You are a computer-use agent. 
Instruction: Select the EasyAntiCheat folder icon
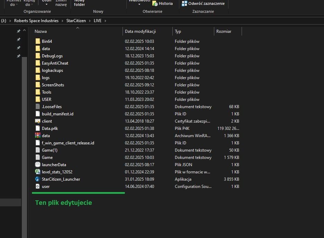38,63
